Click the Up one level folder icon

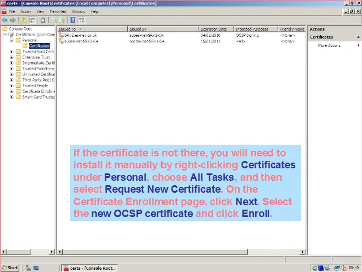[x=24, y=20]
